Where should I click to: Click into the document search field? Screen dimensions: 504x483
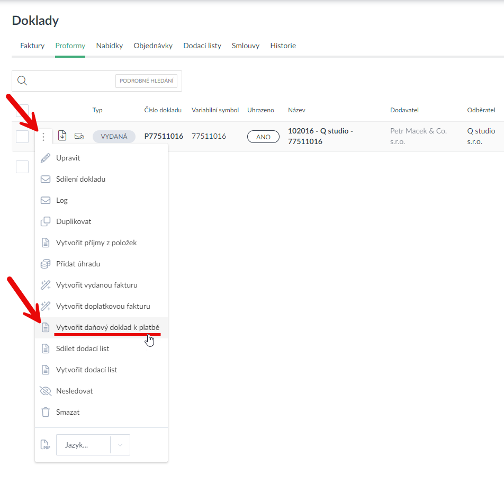[71, 81]
